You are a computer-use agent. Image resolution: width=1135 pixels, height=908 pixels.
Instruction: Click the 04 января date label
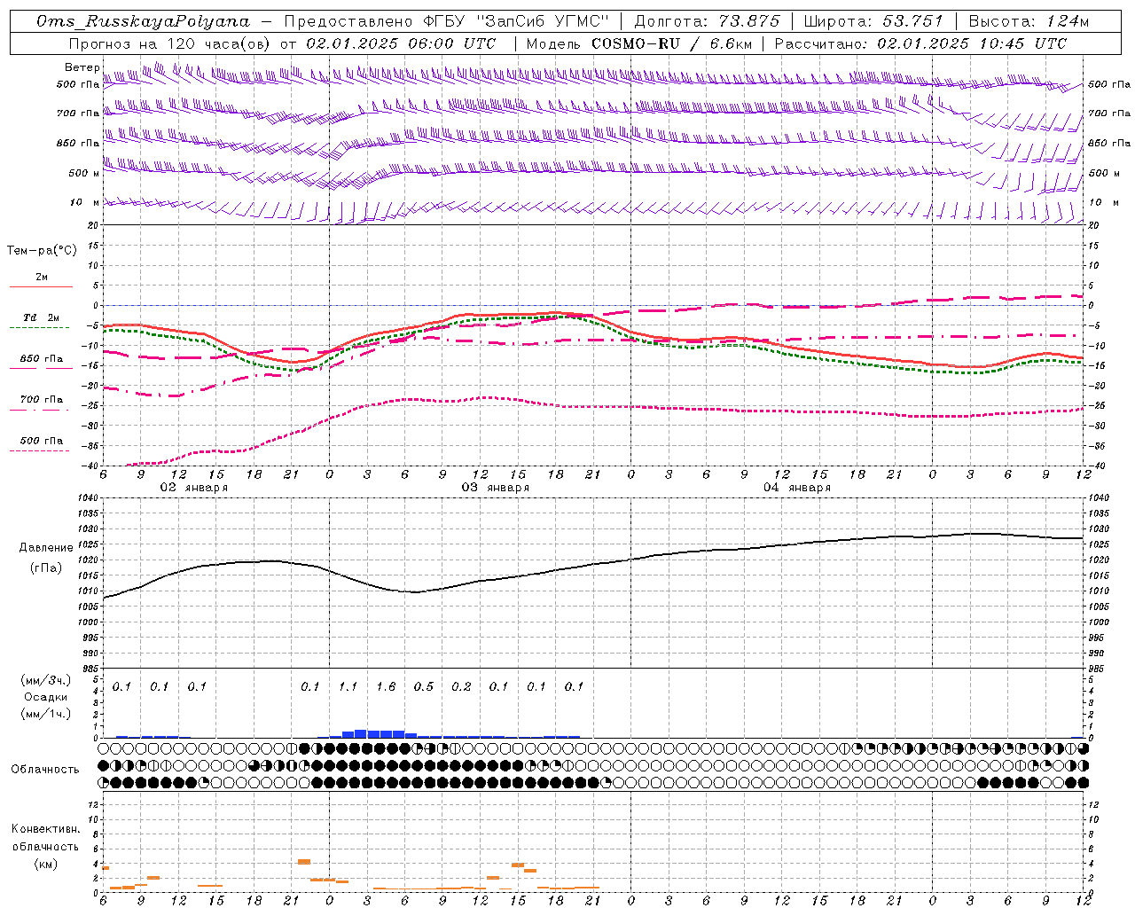point(796,487)
